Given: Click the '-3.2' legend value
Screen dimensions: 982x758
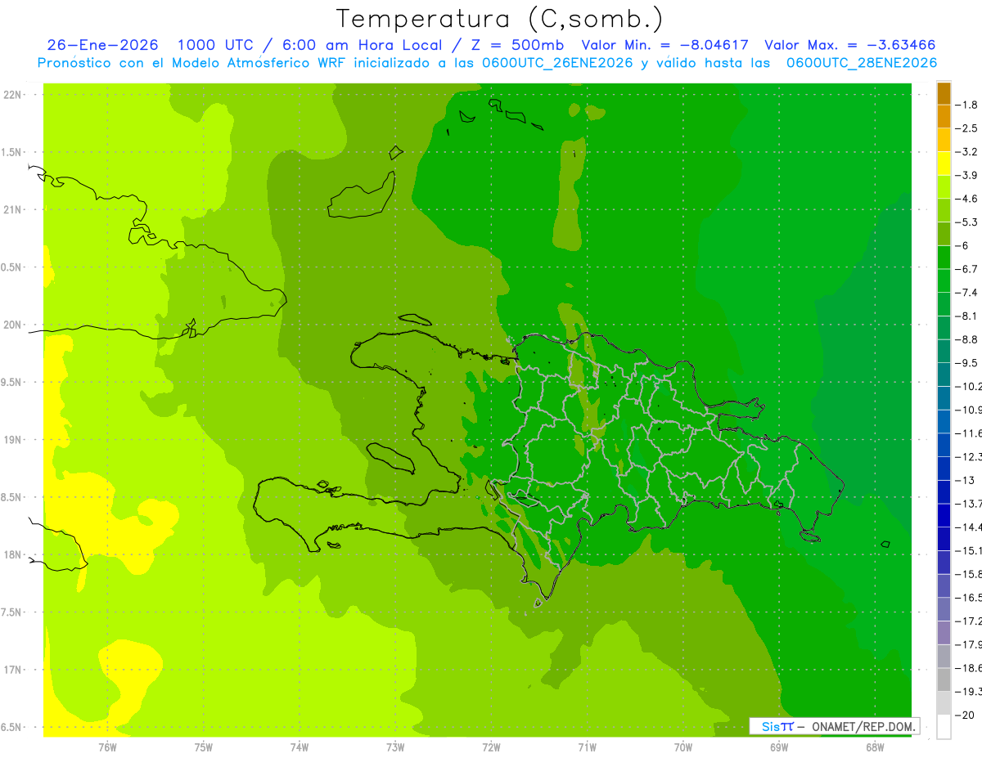Looking at the screenshot, I should coord(966,152).
